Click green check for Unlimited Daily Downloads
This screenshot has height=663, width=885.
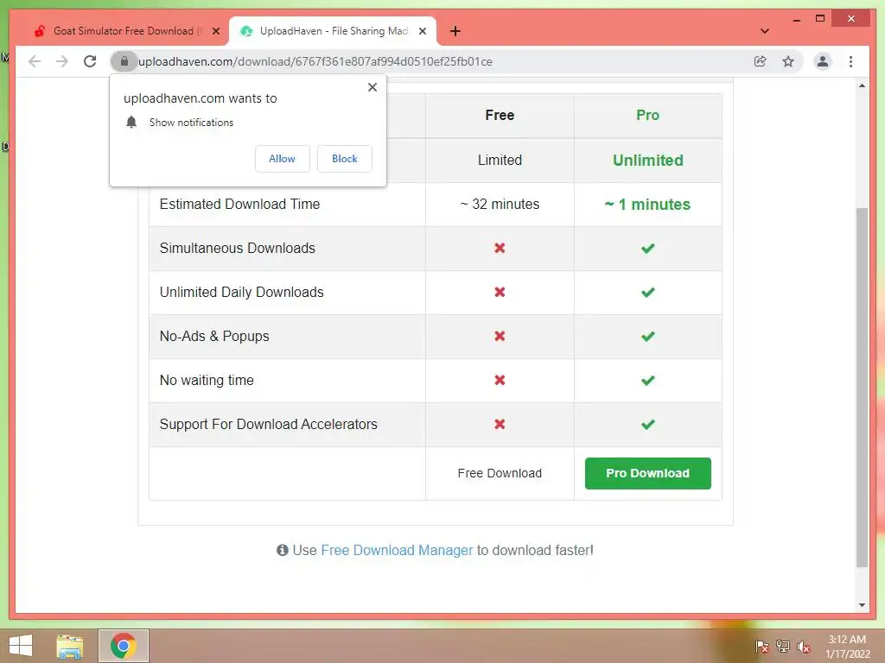tap(648, 292)
